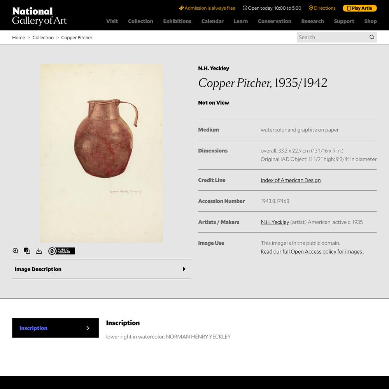Open the Support menu
389x389 pixels.
(x=344, y=21)
